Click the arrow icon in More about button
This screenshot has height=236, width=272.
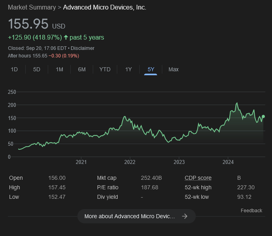[185, 216]
